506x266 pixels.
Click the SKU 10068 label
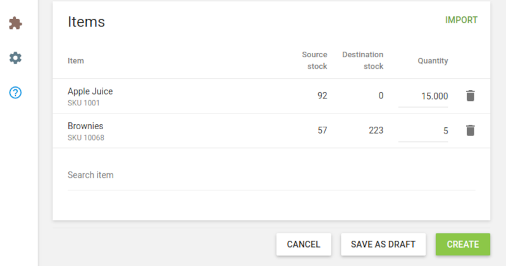85,137
